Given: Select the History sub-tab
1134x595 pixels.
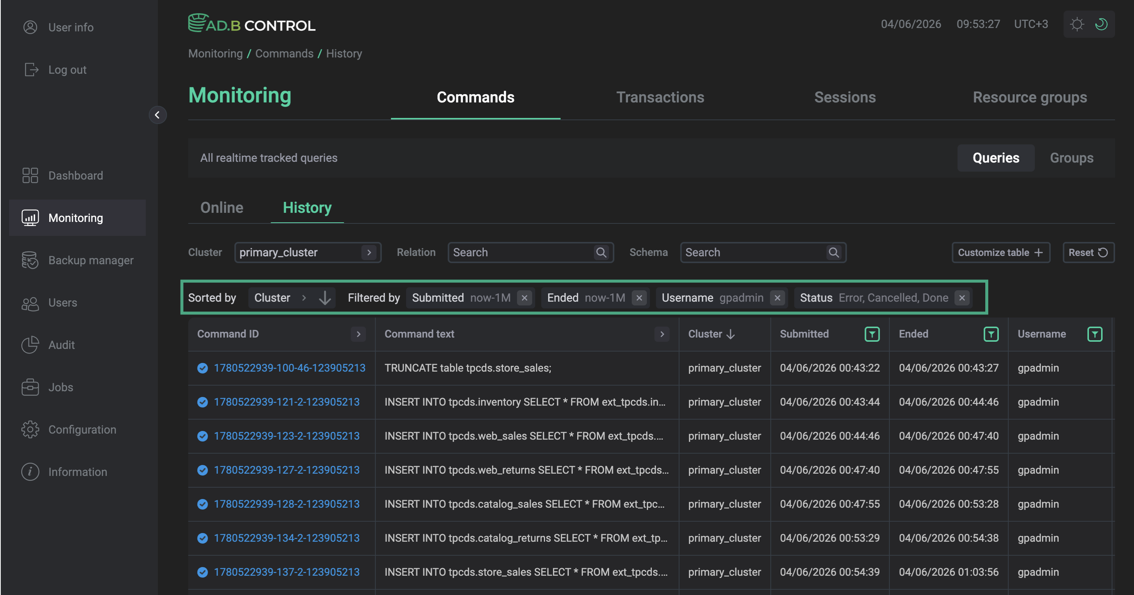Looking at the screenshot, I should 307,208.
